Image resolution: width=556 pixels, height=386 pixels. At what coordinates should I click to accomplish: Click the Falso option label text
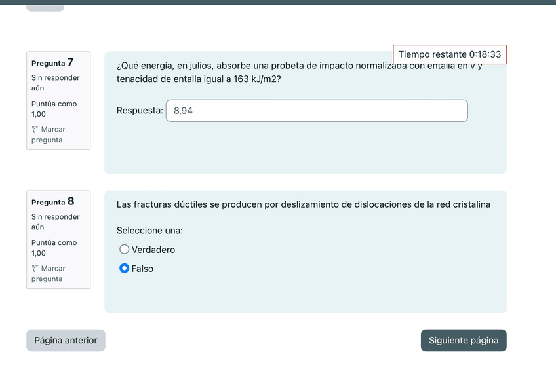(142, 269)
